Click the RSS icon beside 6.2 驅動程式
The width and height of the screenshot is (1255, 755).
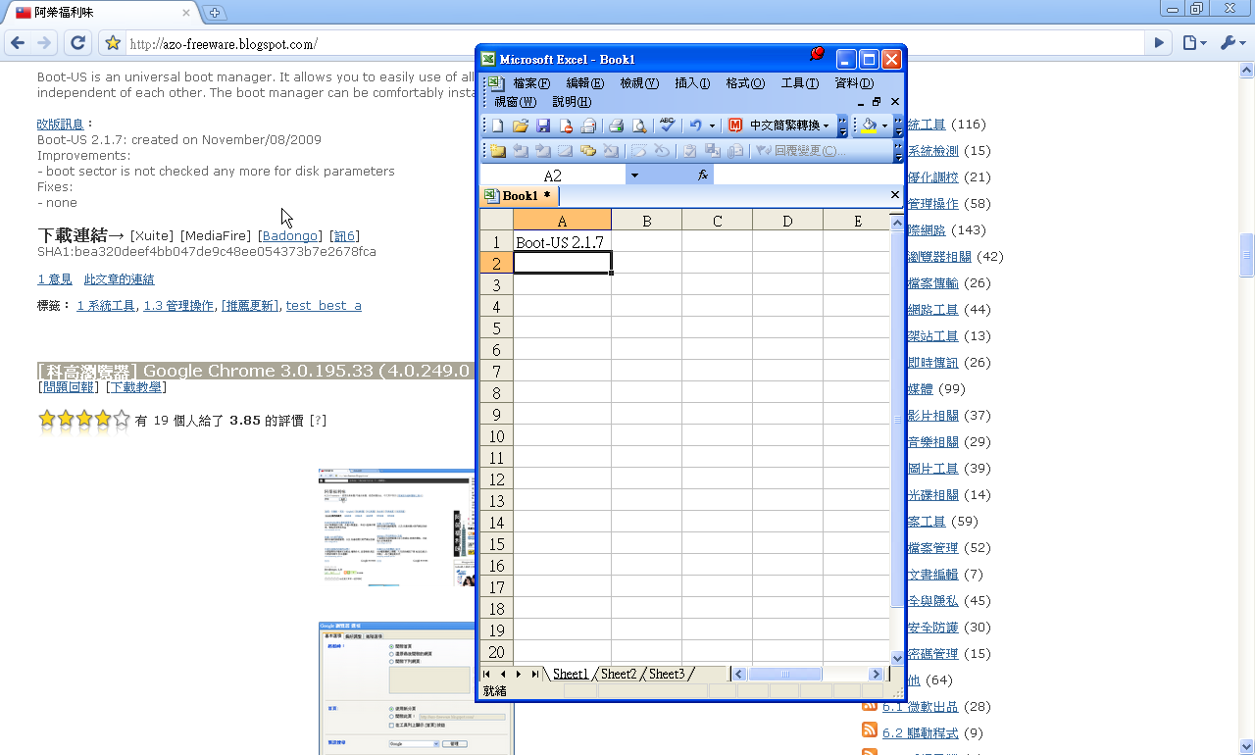(x=870, y=731)
